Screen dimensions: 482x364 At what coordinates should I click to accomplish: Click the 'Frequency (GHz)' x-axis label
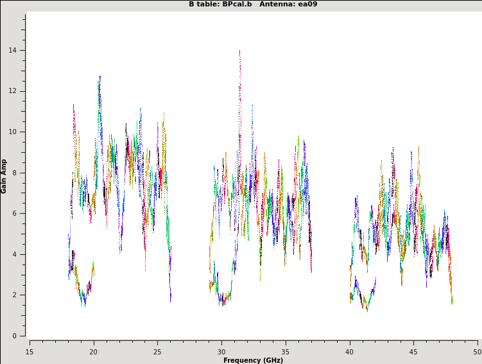(253, 360)
